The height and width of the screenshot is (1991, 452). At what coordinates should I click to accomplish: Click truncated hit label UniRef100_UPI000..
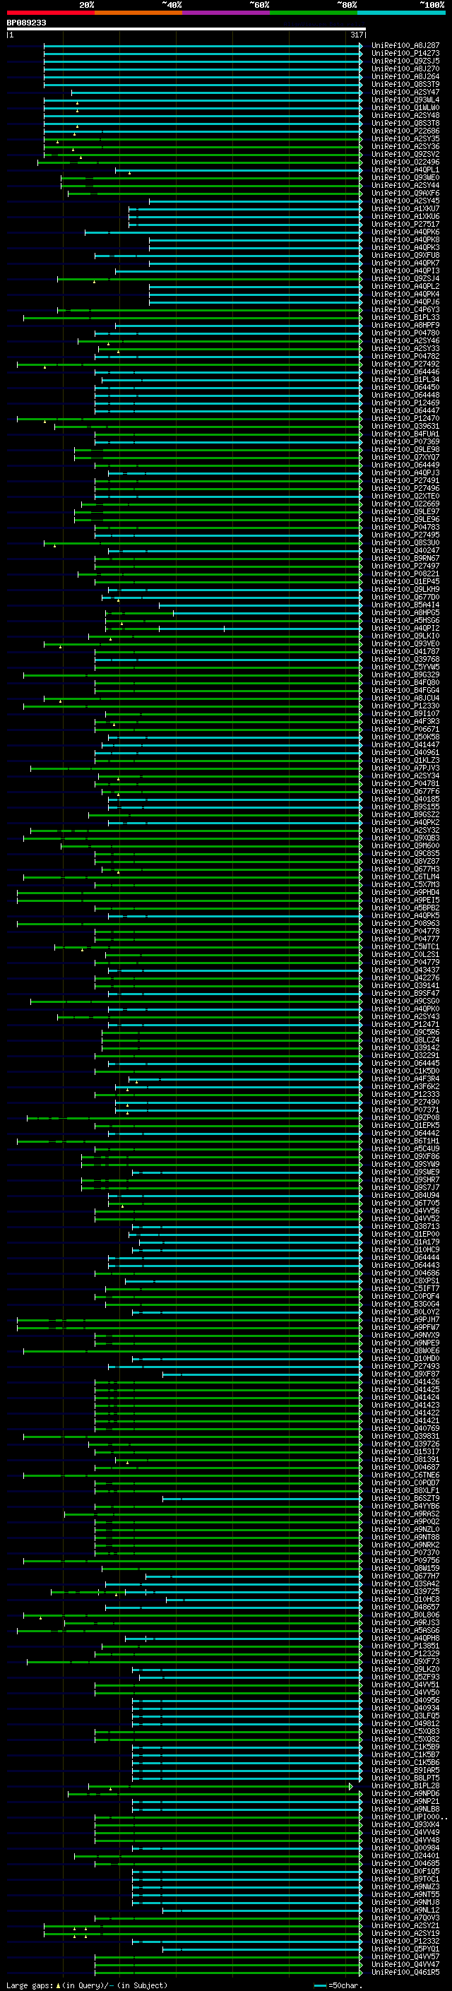point(409,1817)
